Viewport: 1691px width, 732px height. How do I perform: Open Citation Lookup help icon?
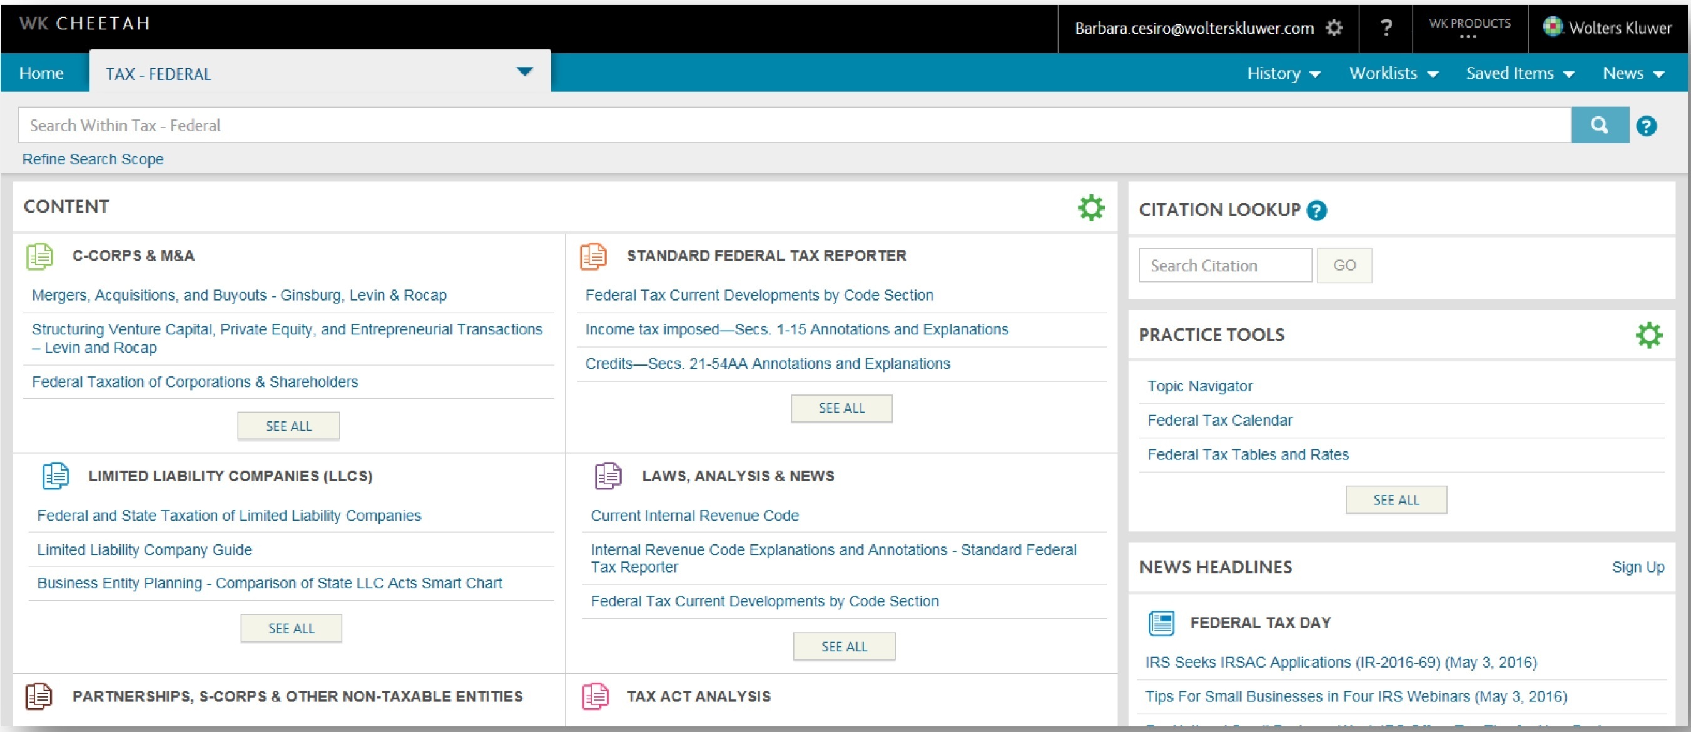pyautogui.click(x=1316, y=211)
